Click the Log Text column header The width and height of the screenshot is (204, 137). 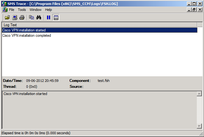pyautogui.click(x=100, y=25)
